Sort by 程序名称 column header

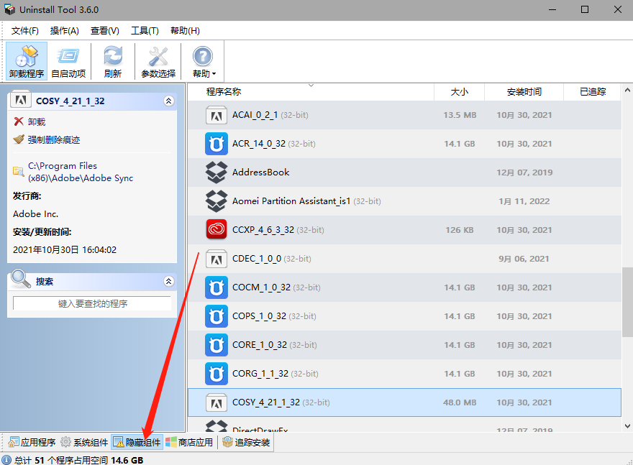[x=223, y=92]
